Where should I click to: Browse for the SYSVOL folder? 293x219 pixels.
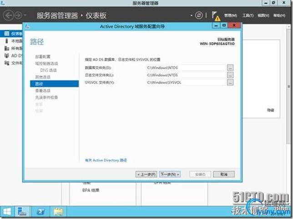[x=230, y=83]
